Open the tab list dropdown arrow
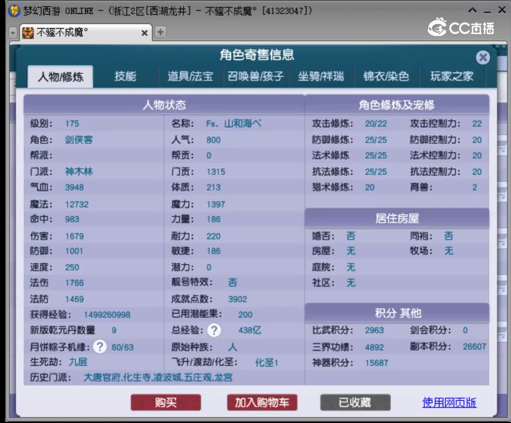Screen dimensions: 511x423 click(x=13, y=33)
